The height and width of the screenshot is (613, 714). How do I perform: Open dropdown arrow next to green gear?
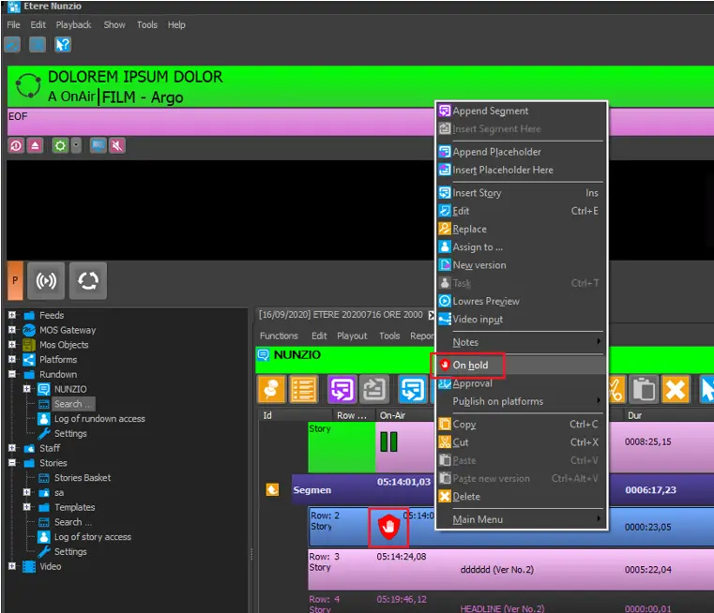(76, 146)
